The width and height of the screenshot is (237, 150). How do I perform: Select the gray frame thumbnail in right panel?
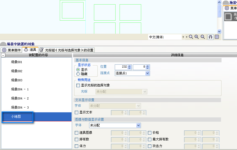[x=228, y=17]
